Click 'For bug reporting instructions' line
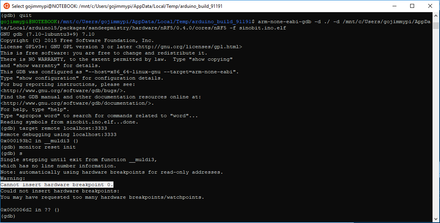 pyautogui.click(x=68, y=84)
